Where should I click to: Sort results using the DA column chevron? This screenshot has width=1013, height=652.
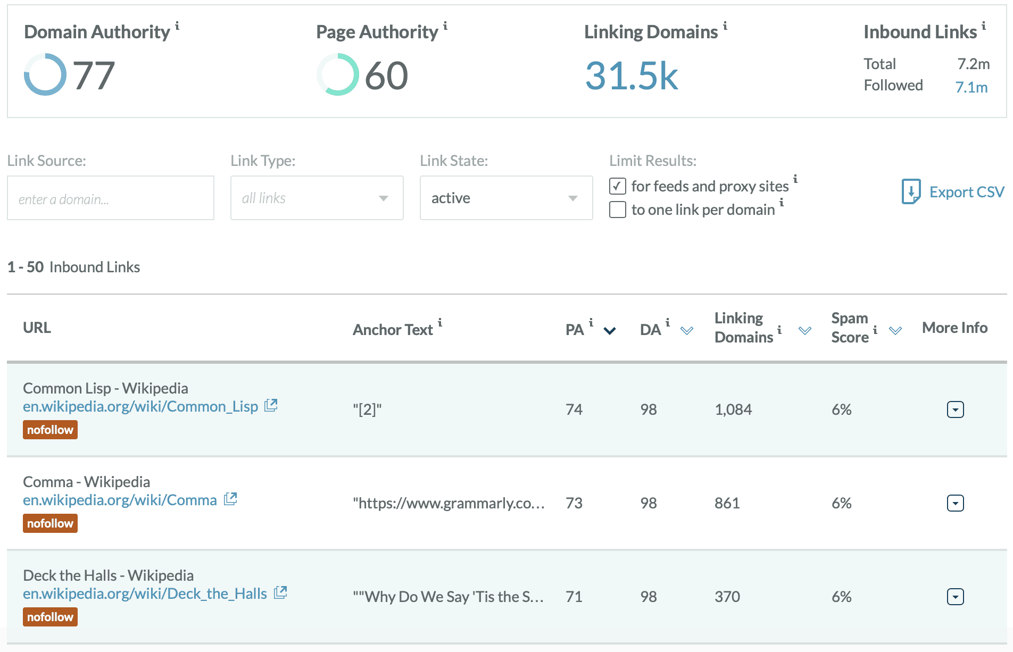[x=686, y=330]
